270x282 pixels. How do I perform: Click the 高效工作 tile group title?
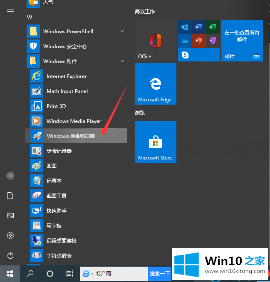145,12
